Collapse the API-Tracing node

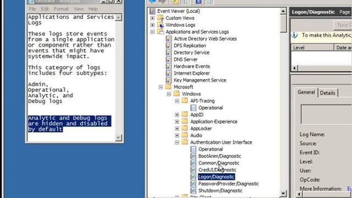coord(177,101)
